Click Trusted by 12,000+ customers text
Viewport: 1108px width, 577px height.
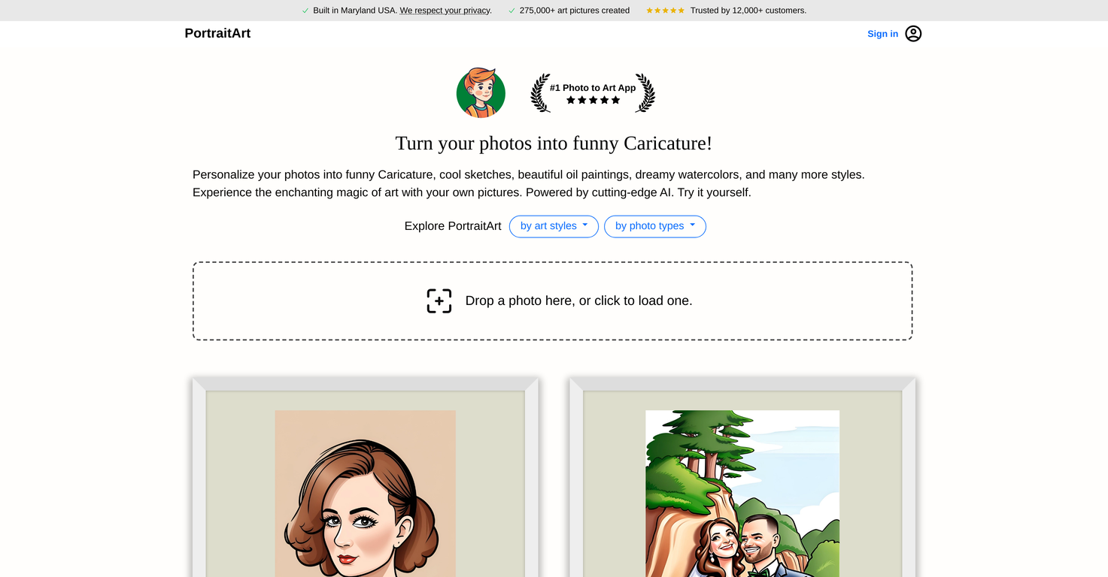click(748, 11)
